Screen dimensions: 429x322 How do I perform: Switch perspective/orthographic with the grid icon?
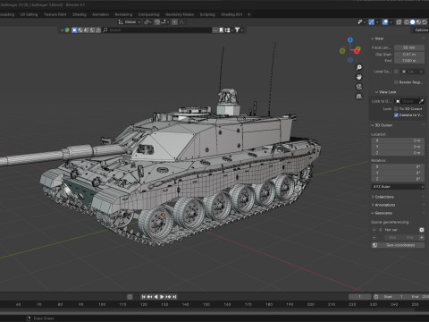coord(359,97)
